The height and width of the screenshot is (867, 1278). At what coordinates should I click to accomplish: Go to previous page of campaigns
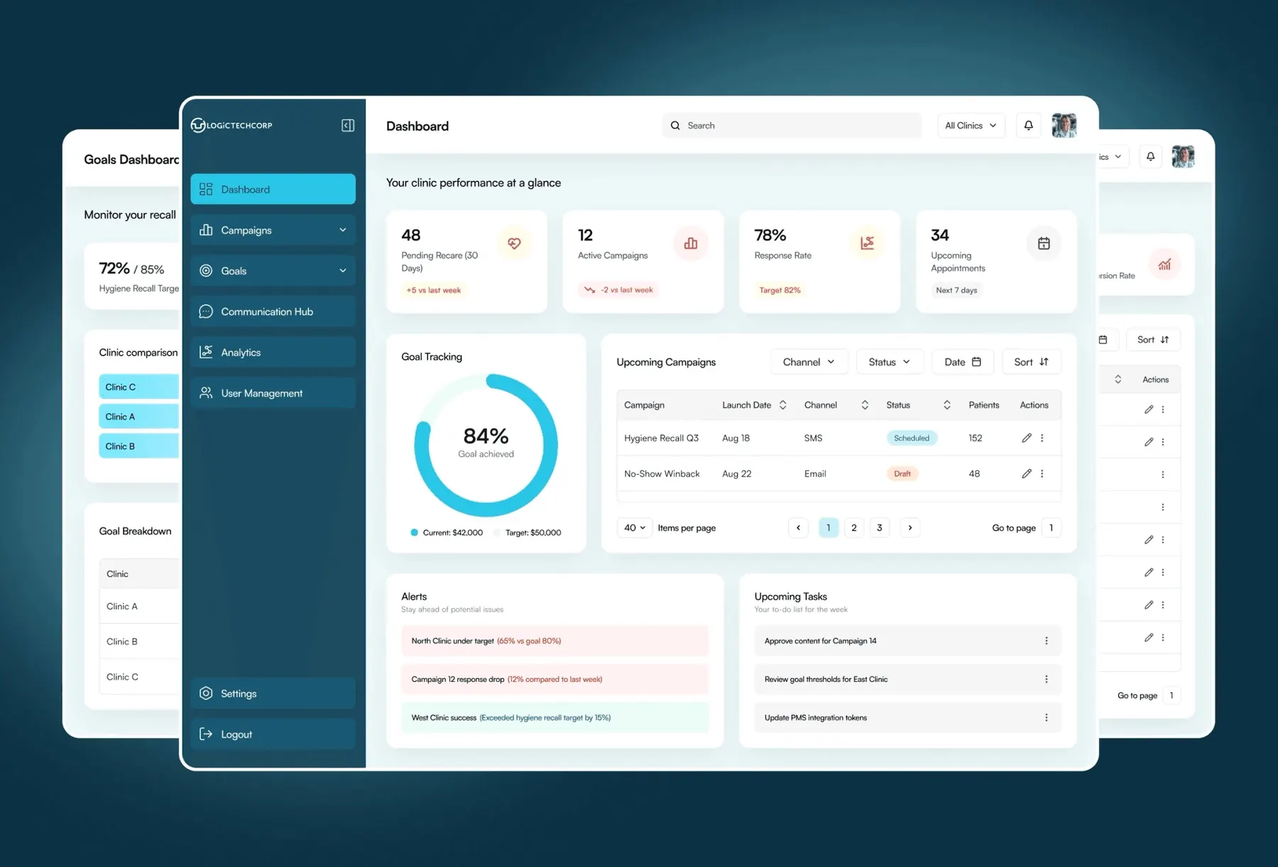coord(798,528)
